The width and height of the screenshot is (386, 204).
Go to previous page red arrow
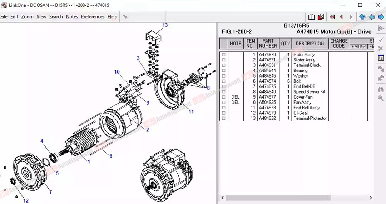(341, 17)
